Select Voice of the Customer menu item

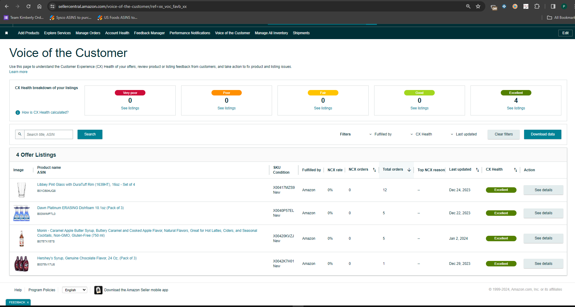pyautogui.click(x=233, y=33)
